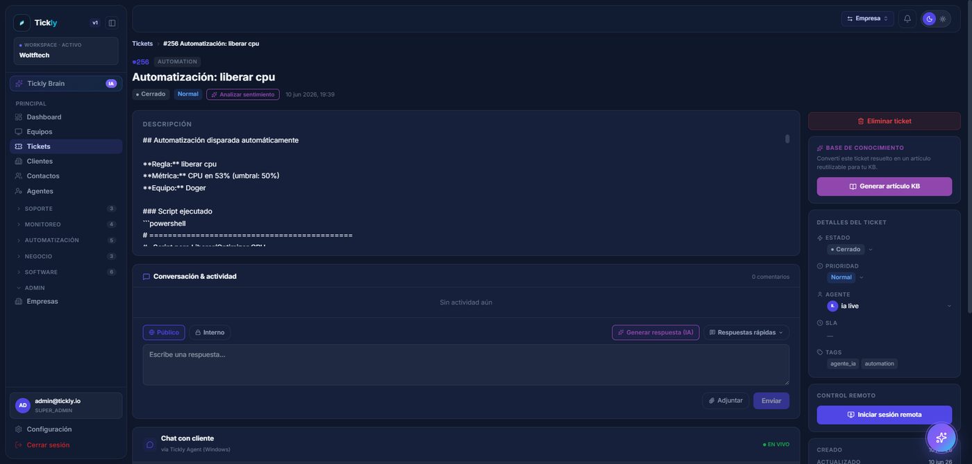Screen dimensions: 972x464
Task: Expand the Negocio section
Action: [x=66, y=257]
